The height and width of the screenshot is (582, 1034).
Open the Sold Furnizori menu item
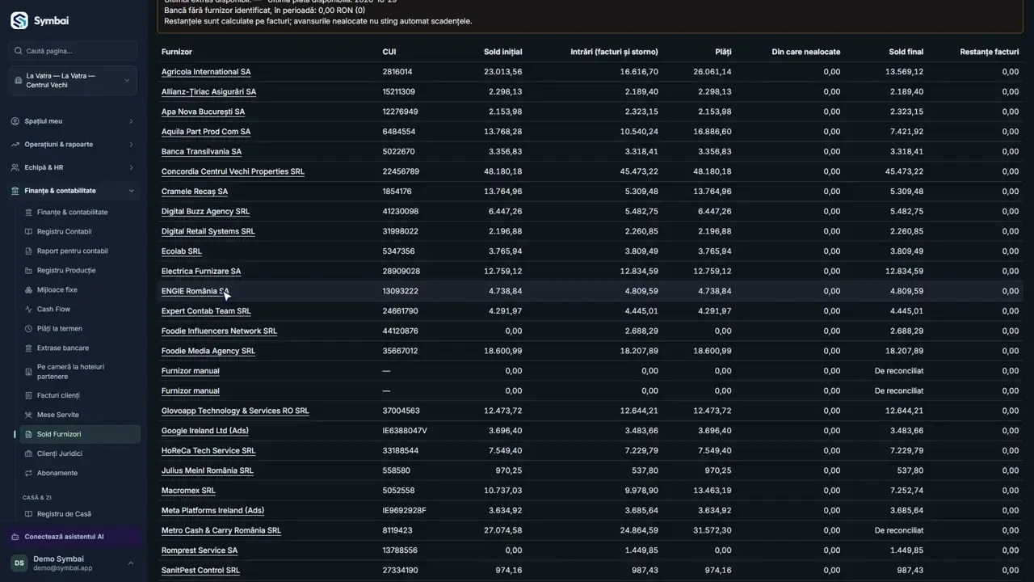(x=80, y=434)
